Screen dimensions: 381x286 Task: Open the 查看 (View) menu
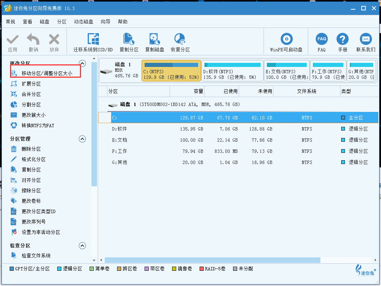(x=28, y=22)
